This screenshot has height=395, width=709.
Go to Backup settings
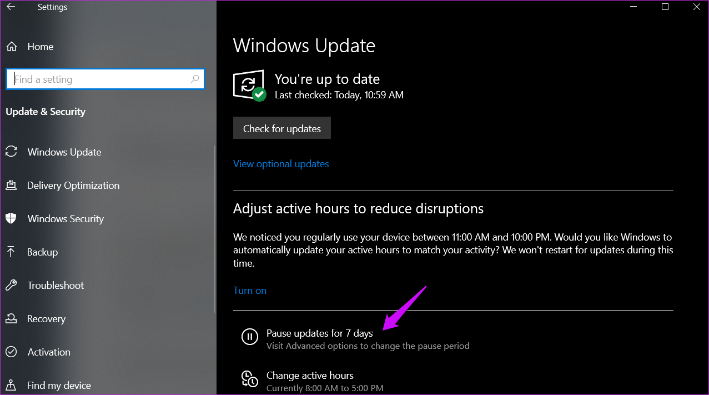42,252
